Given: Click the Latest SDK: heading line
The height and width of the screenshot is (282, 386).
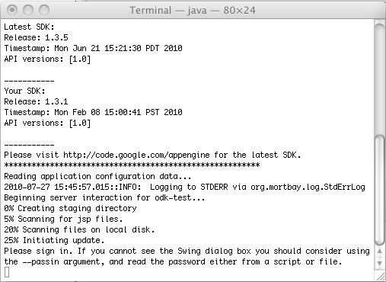Looking at the screenshot, I should pyautogui.click(x=29, y=27).
